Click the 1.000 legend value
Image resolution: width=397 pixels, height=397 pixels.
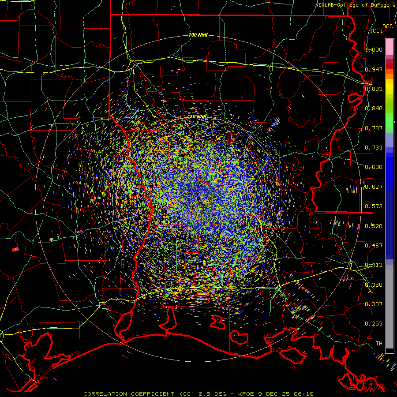point(374,49)
